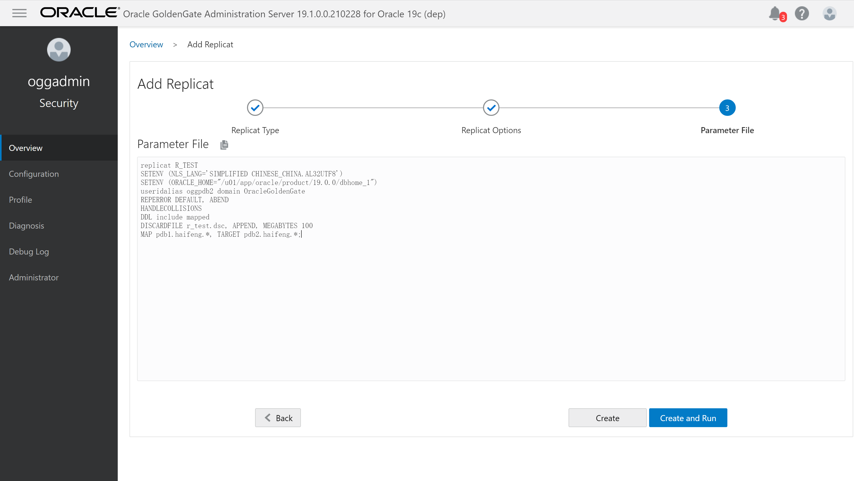Click the Oracle logo
Screen dimensions: 854x481
tap(80, 13)
